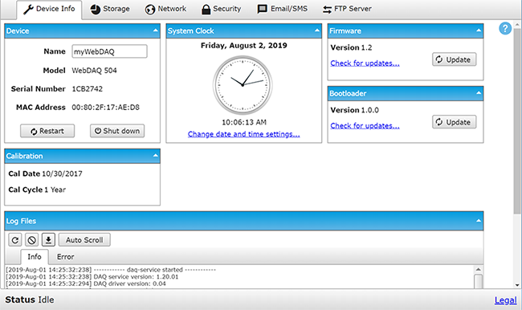522x310 pixels.
Task: Click the log line DAQ service version: 1.20.01
Action: tap(136, 277)
